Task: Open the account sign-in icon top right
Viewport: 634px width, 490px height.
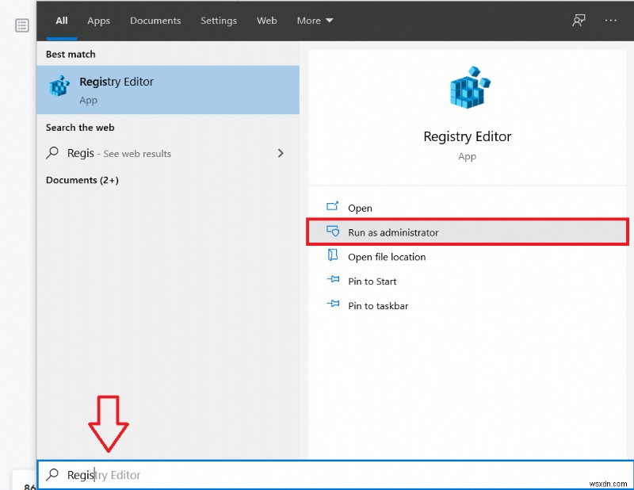Action: [x=578, y=21]
